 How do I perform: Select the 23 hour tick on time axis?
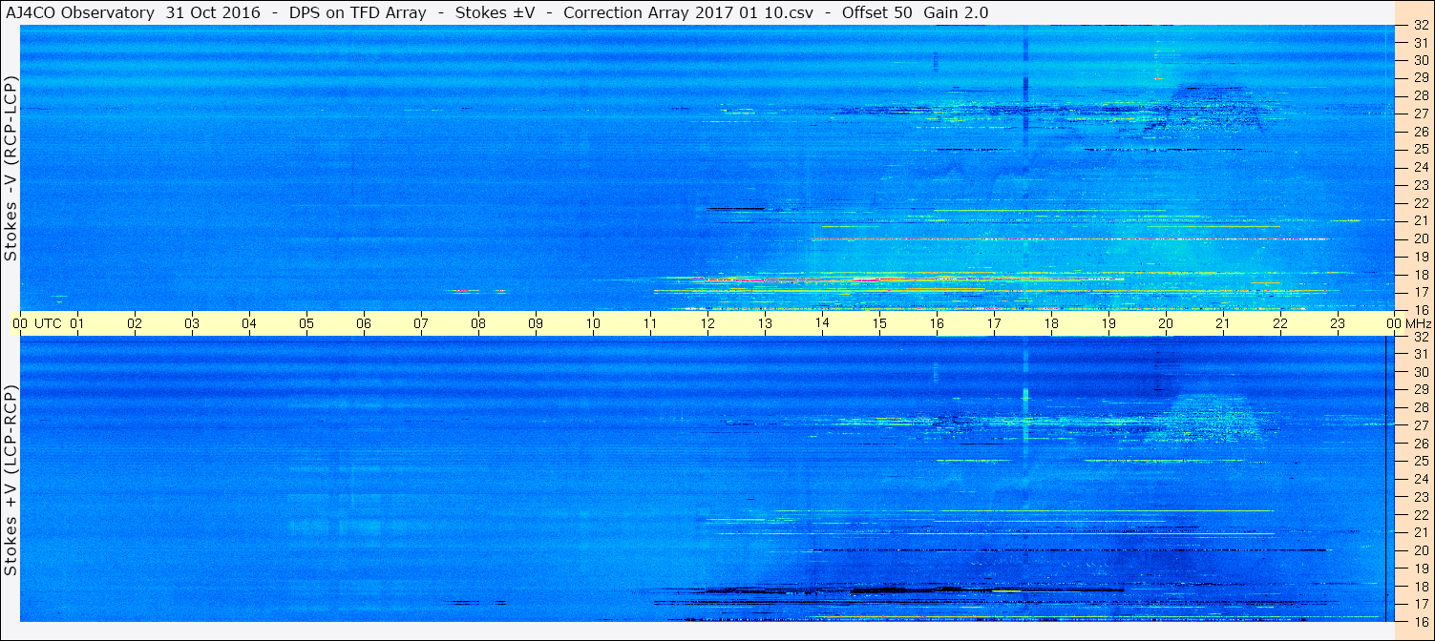click(1338, 323)
